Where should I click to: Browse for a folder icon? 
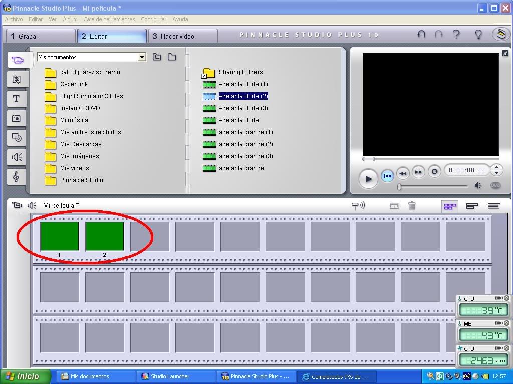pyautogui.click(x=172, y=57)
